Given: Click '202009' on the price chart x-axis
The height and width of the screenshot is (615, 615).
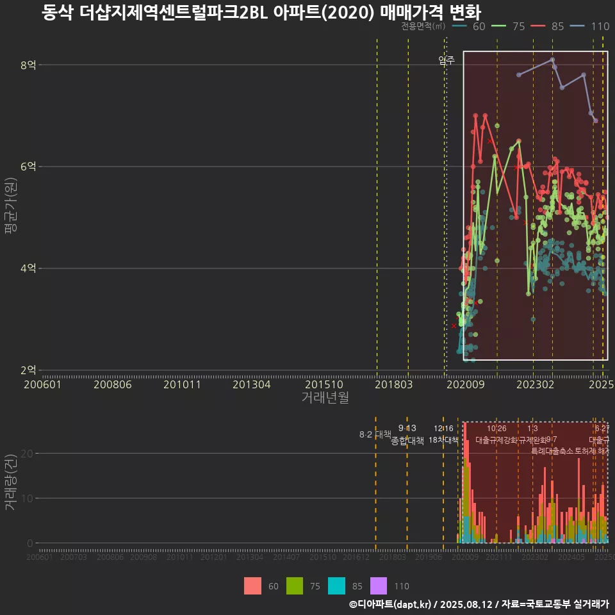Looking at the screenshot, I should [x=466, y=384].
